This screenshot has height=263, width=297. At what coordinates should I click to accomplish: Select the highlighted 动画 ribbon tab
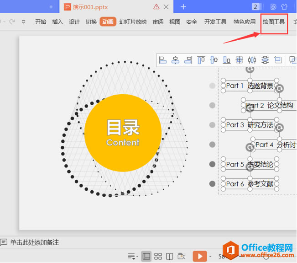tap(108, 22)
